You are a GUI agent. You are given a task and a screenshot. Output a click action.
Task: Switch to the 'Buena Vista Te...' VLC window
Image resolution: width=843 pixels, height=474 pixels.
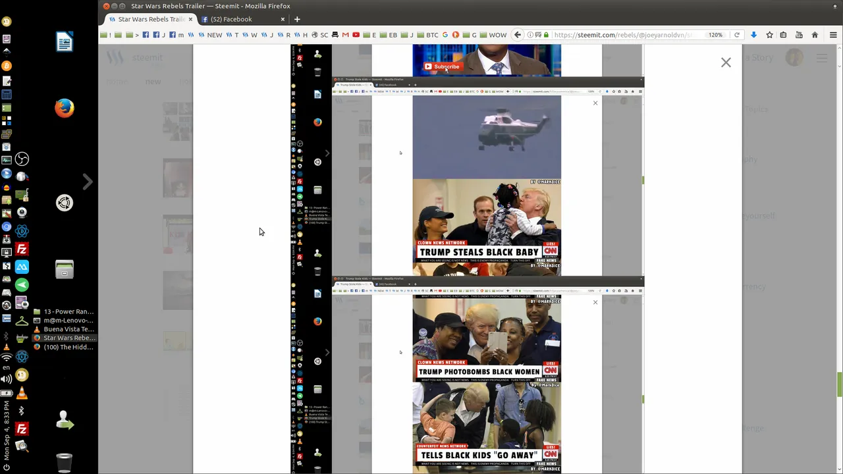pyautogui.click(x=64, y=329)
